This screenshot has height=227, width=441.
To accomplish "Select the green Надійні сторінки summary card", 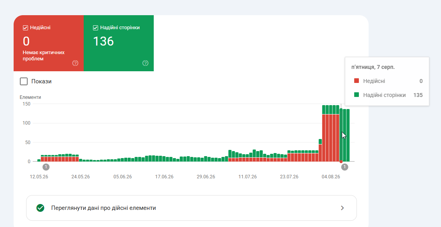I will click(119, 43).
